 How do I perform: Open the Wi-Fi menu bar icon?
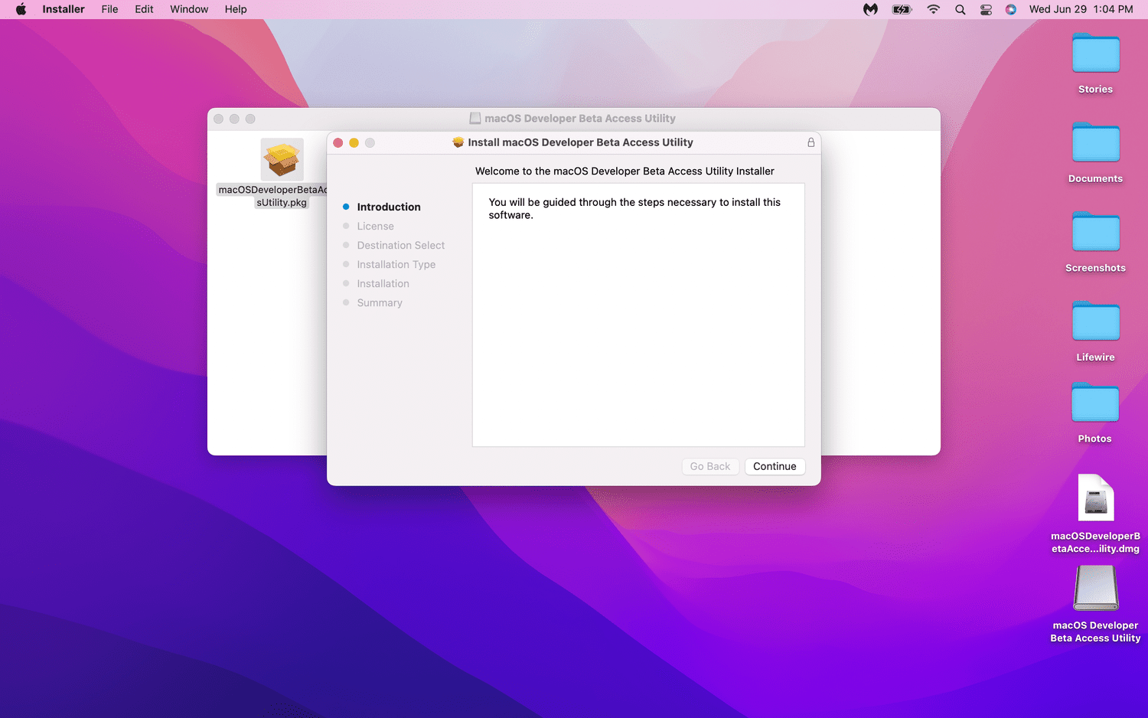(933, 9)
